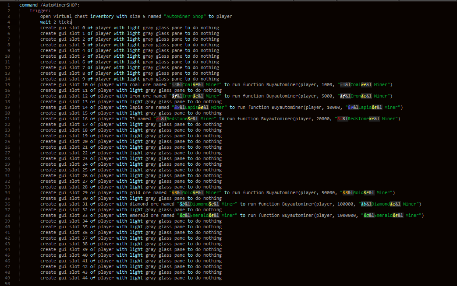Click 'emerald ore' in the slot 33 line
The height and width of the screenshot is (286, 457).
tap(144, 215)
